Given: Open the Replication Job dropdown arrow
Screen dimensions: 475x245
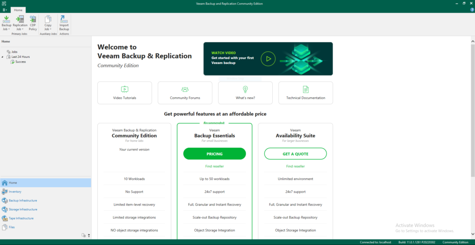Looking at the screenshot, I should (x=23, y=29).
